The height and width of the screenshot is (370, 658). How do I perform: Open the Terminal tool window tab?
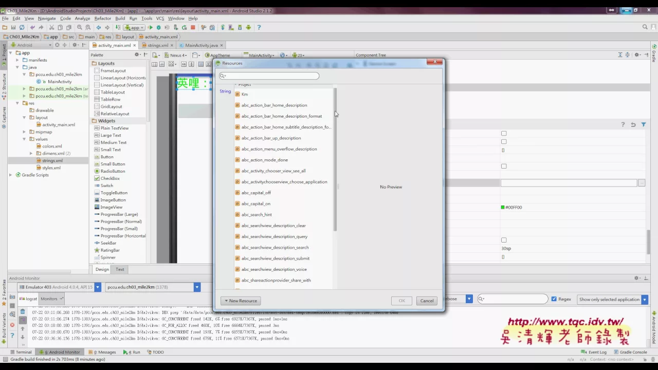[21, 352]
